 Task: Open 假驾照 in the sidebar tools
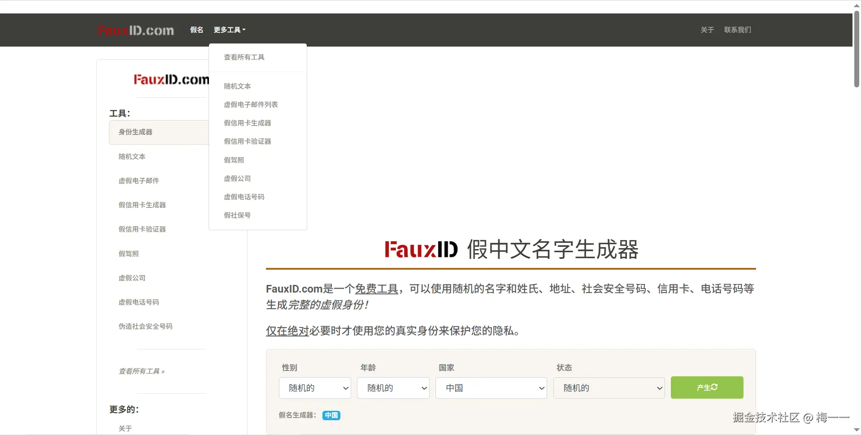point(129,254)
